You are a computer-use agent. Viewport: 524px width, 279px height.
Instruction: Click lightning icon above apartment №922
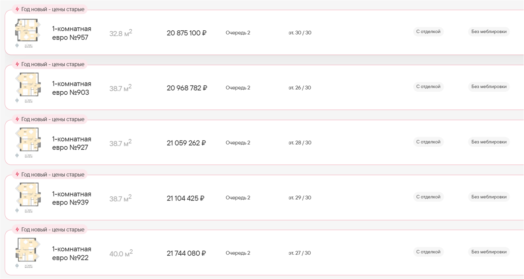(x=17, y=229)
